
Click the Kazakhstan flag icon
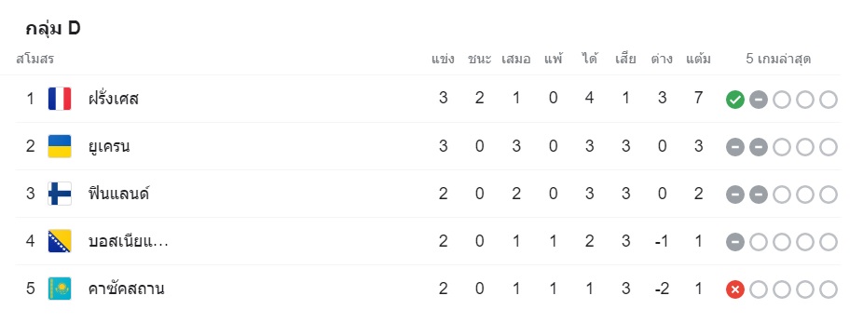(x=60, y=289)
